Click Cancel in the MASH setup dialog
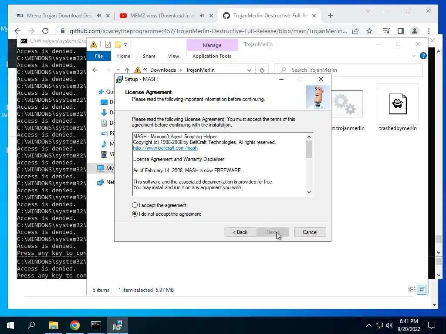 tap(310, 232)
